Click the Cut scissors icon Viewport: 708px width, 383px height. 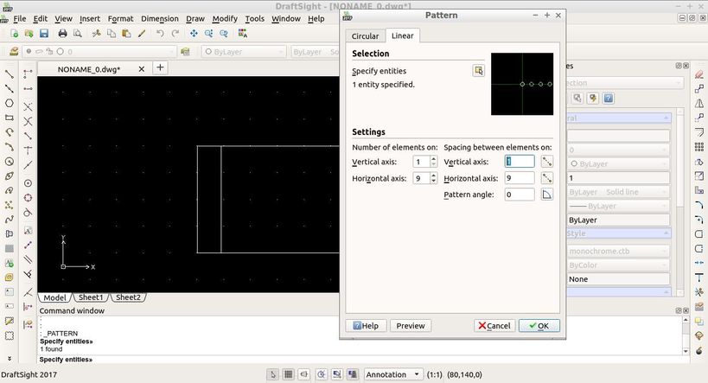[x=96, y=34]
